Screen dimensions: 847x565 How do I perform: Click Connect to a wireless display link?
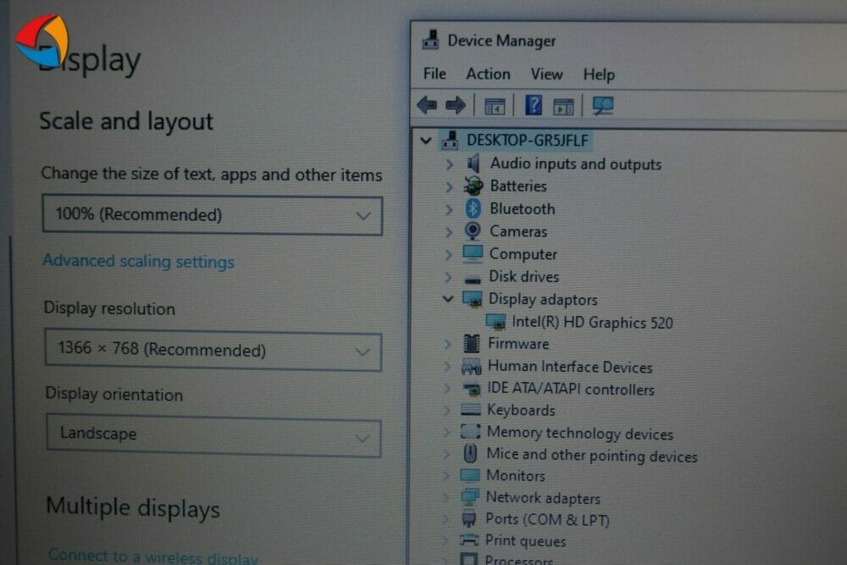pos(152,557)
